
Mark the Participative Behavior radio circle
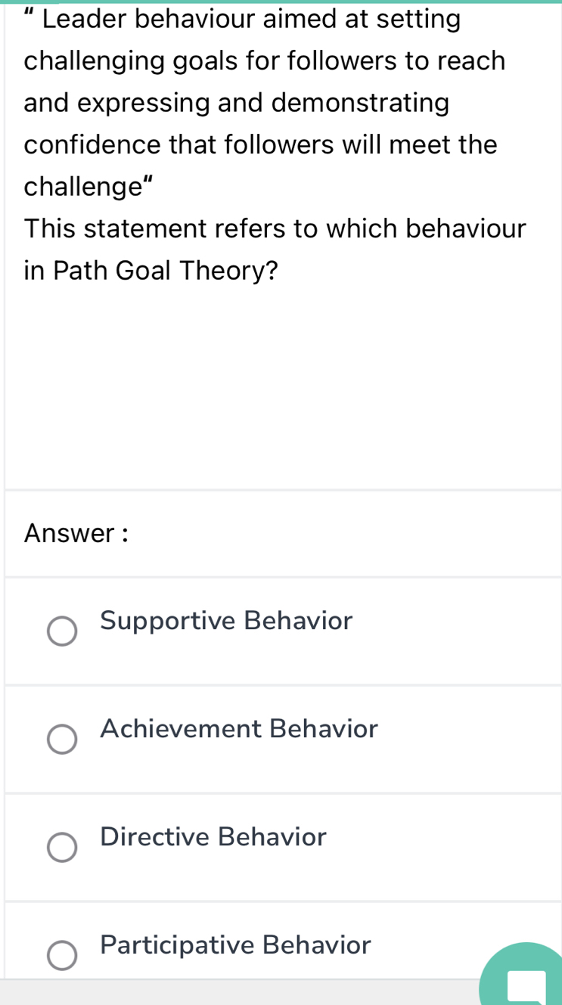tap(62, 956)
